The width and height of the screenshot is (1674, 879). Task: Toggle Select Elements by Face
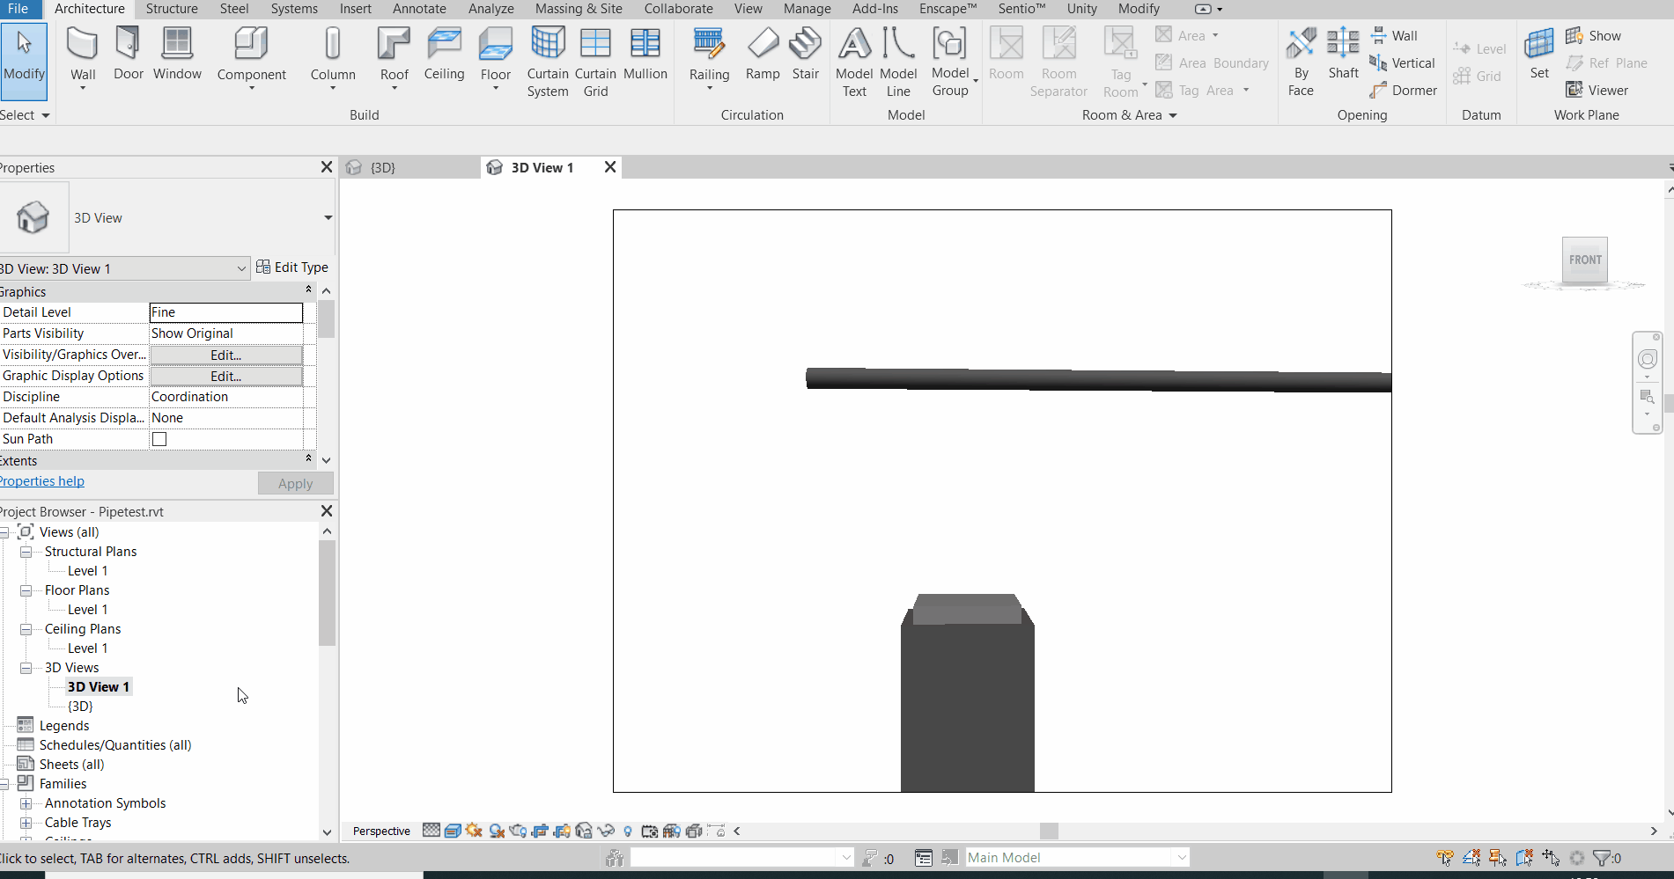tap(1524, 858)
